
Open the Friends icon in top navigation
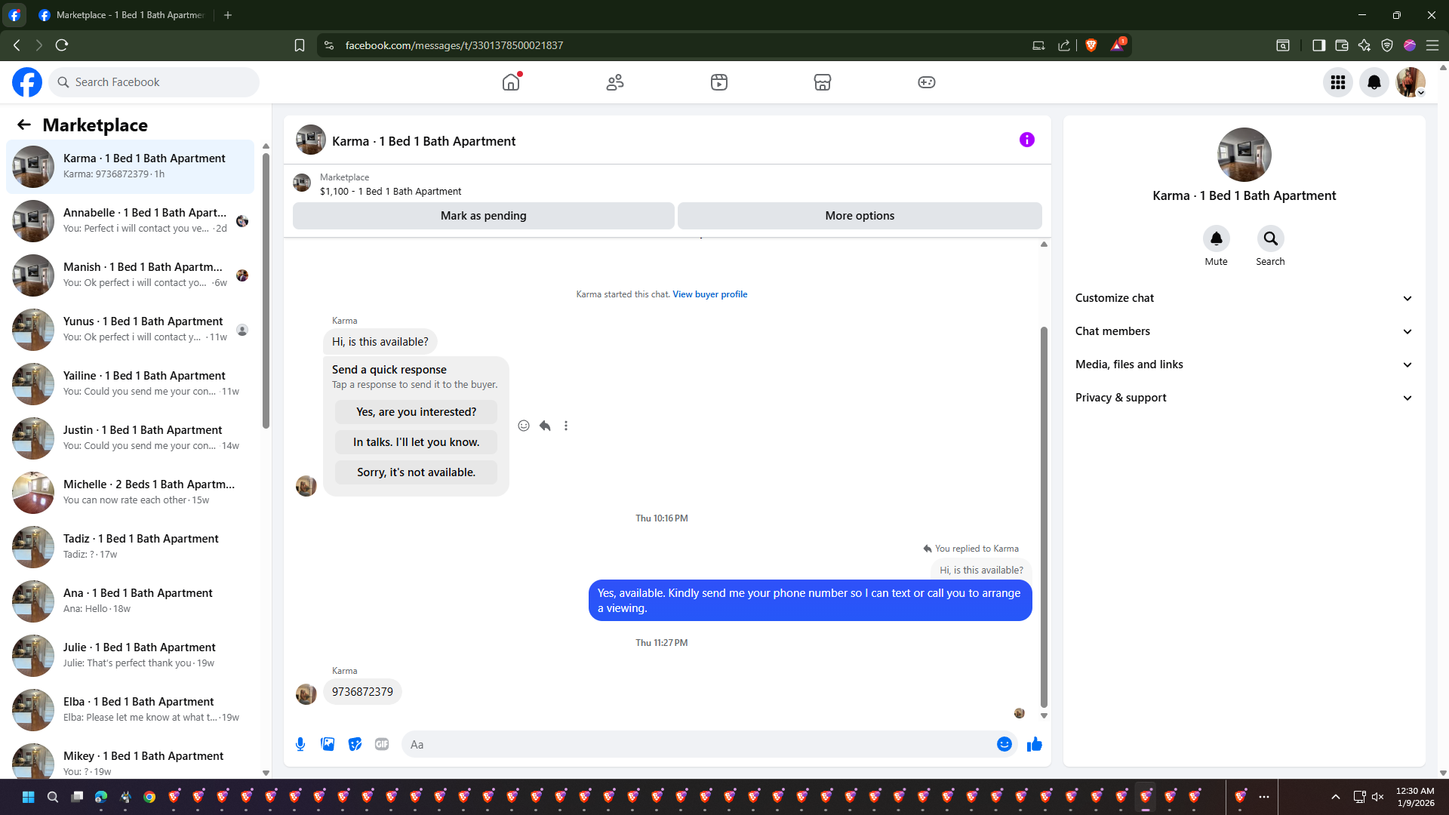coord(615,82)
